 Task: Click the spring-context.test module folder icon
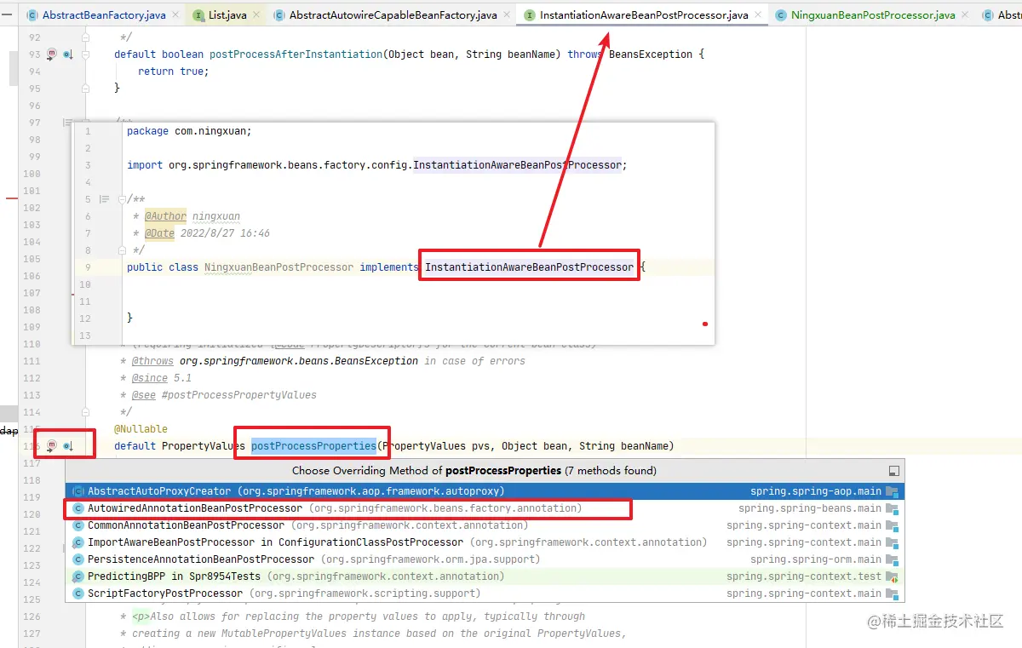[892, 576]
